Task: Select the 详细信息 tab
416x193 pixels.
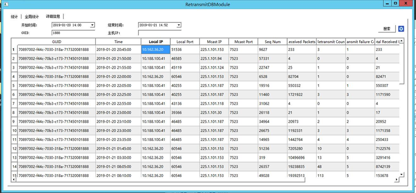Action: point(53,16)
